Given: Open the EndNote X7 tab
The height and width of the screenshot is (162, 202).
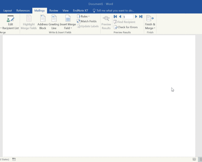Looking at the screenshot, I should pos(81,11).
